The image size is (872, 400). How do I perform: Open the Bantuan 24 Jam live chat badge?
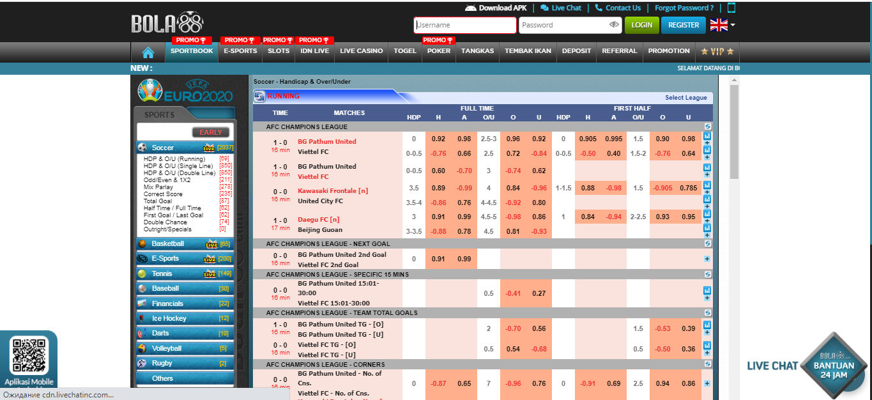tap(834, 365)
